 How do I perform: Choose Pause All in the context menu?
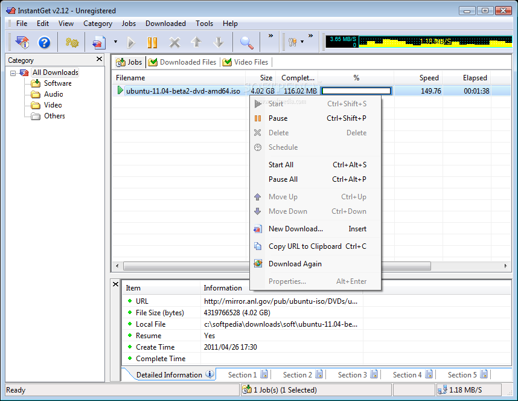tap(315, 179)
